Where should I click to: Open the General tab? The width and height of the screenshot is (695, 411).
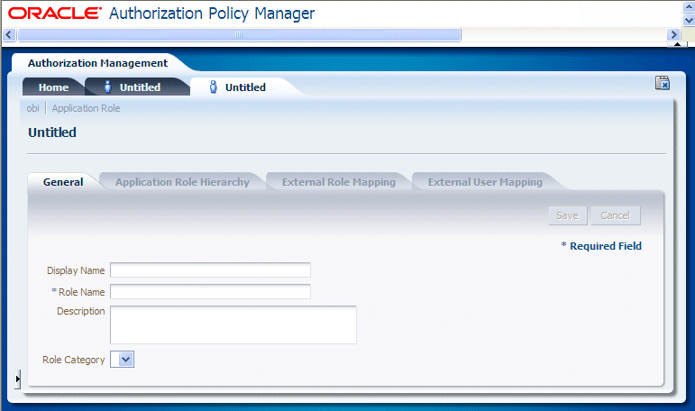(63, 182)
